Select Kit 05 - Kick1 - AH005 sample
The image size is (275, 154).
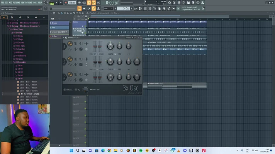coord(29,82)
